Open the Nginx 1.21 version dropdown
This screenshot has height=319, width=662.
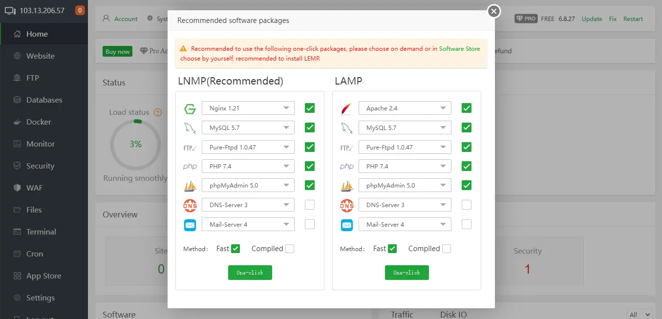point(248,108)
